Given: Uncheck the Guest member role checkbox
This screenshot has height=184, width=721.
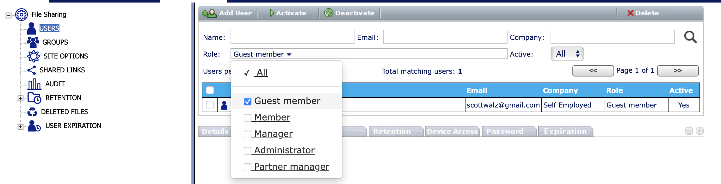Looking at the screenshot, I should click(248, 101).
